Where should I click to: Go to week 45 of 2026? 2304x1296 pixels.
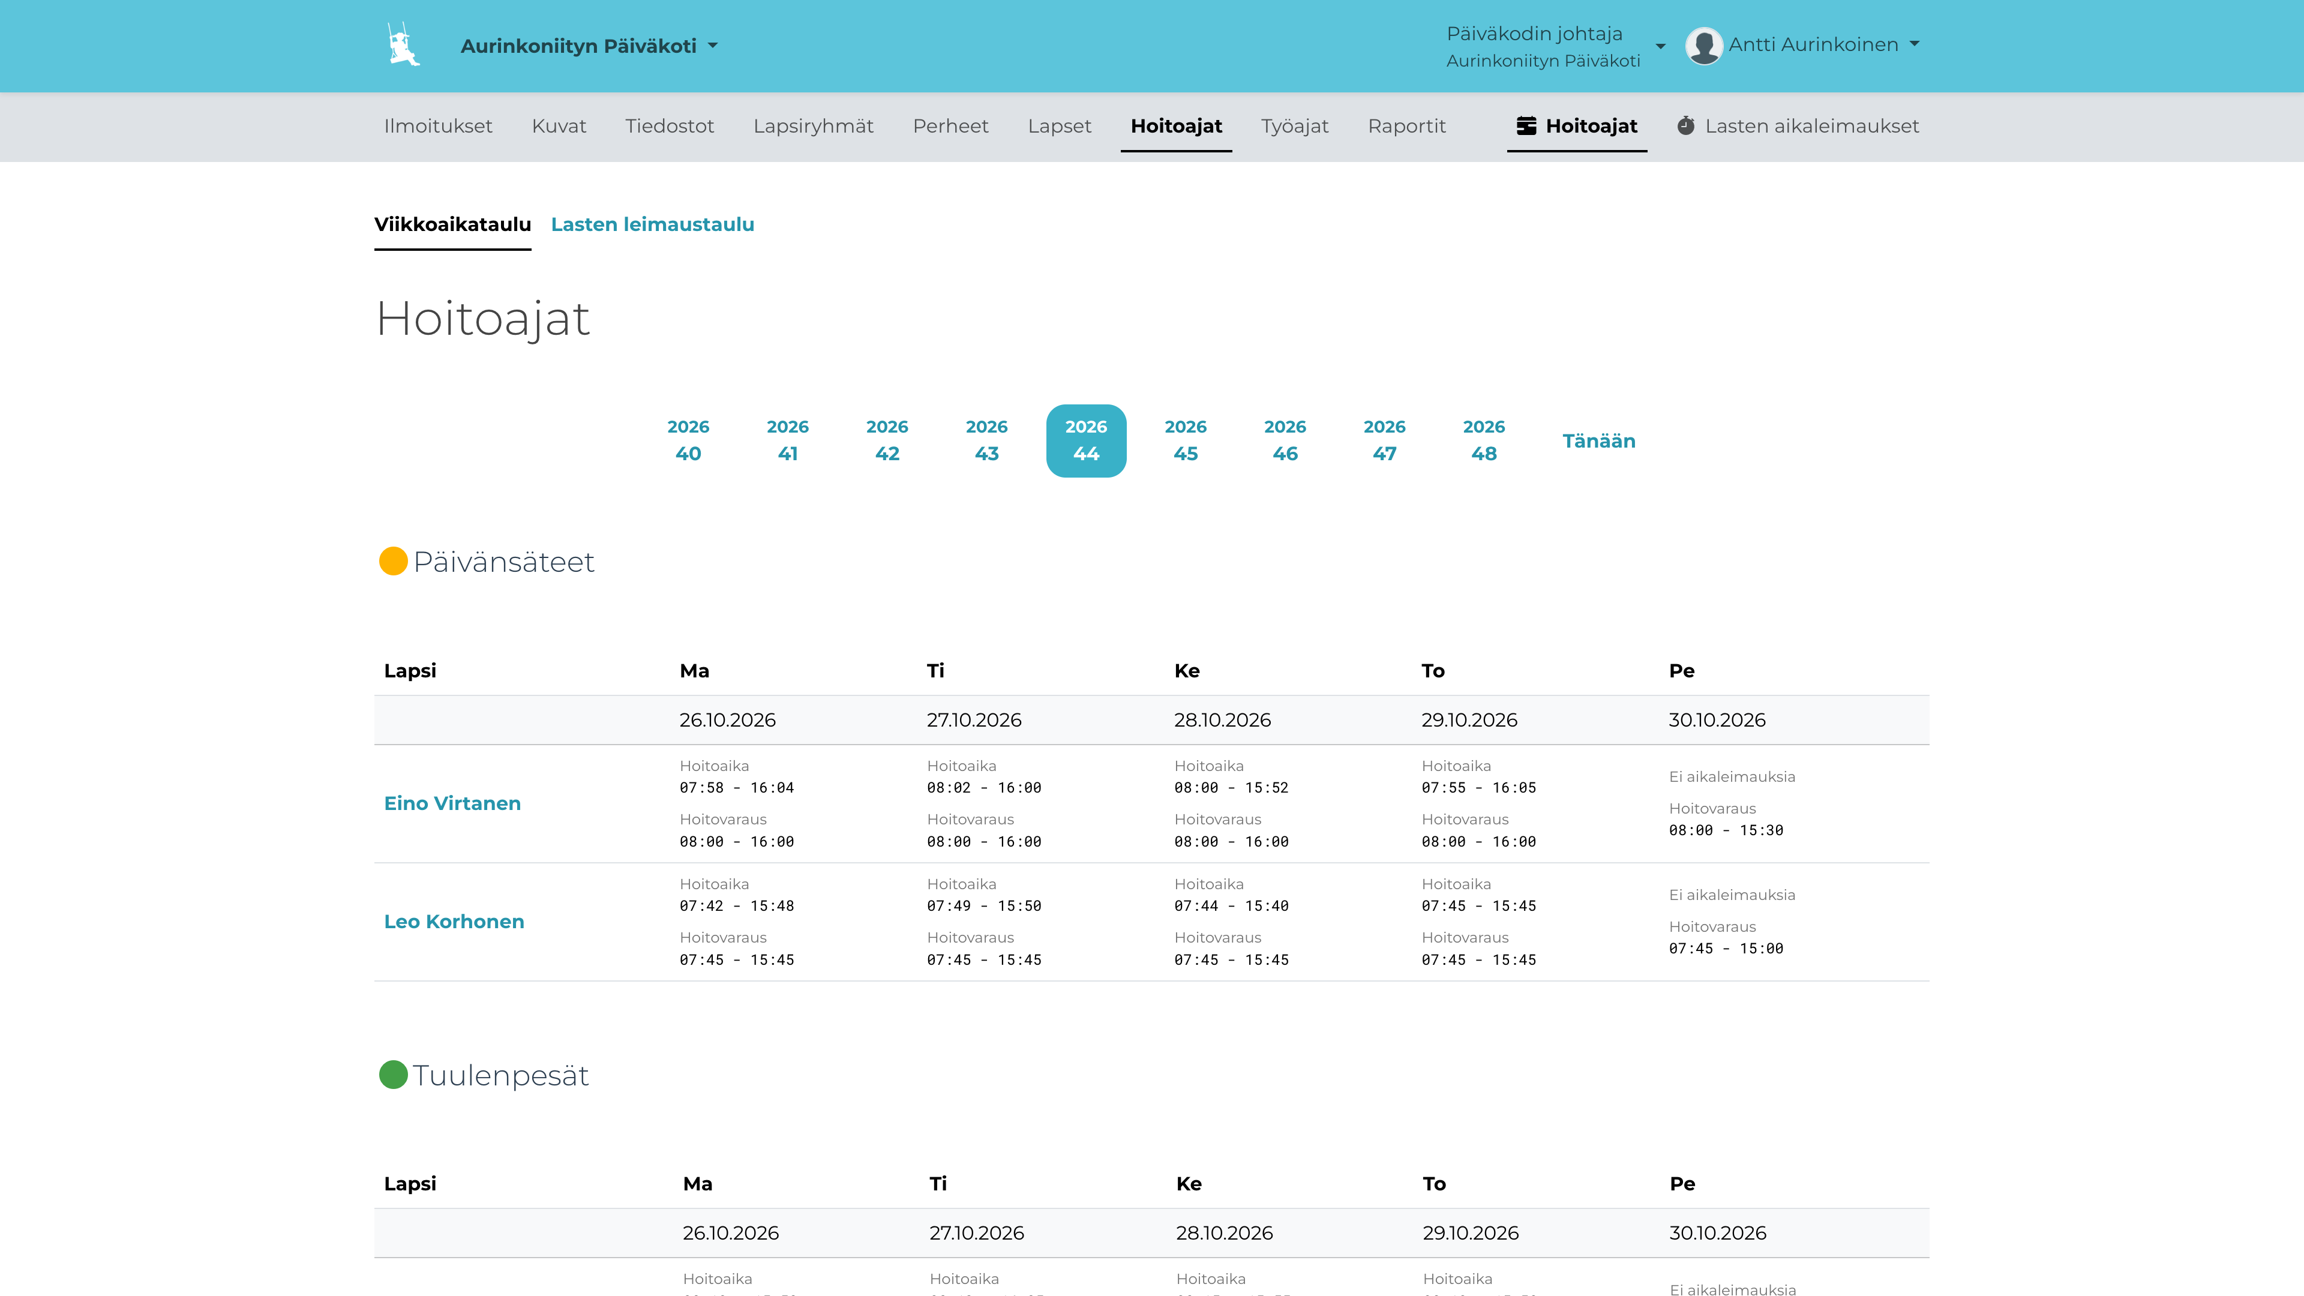point(1185,440)
